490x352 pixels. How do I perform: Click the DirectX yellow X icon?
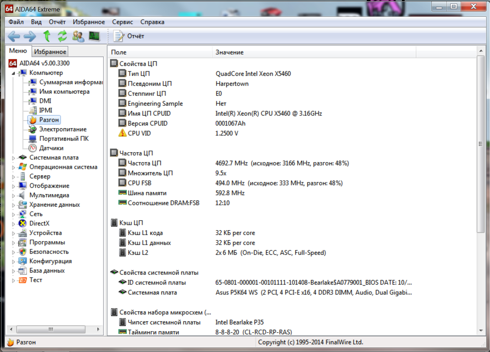23,223
